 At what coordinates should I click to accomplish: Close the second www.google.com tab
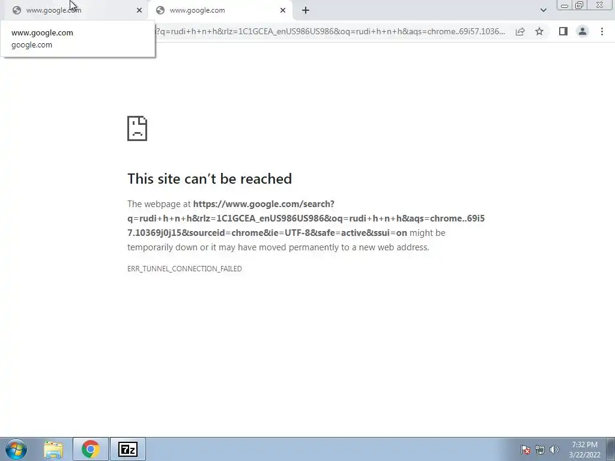283,10
